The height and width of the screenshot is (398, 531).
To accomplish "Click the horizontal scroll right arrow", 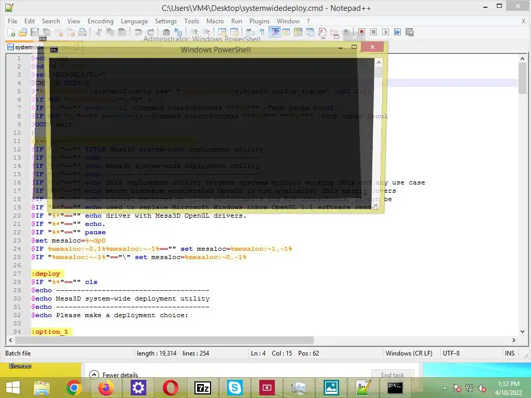I will [x=514, y=340].
